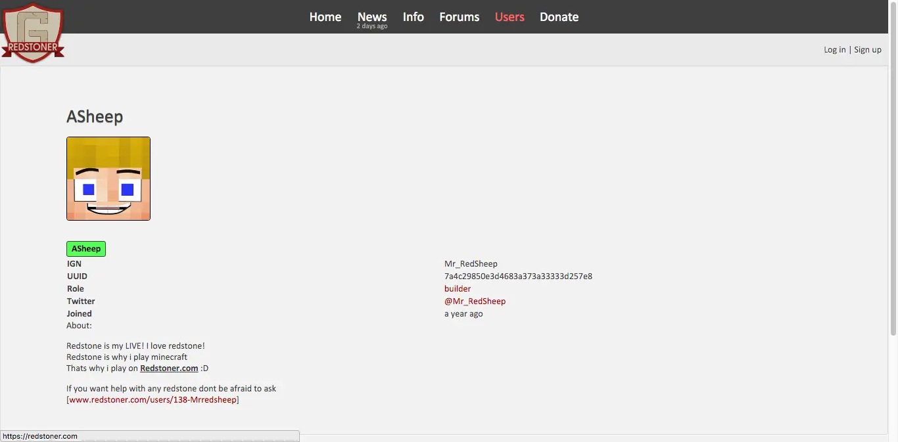Go to the News section

372,17
